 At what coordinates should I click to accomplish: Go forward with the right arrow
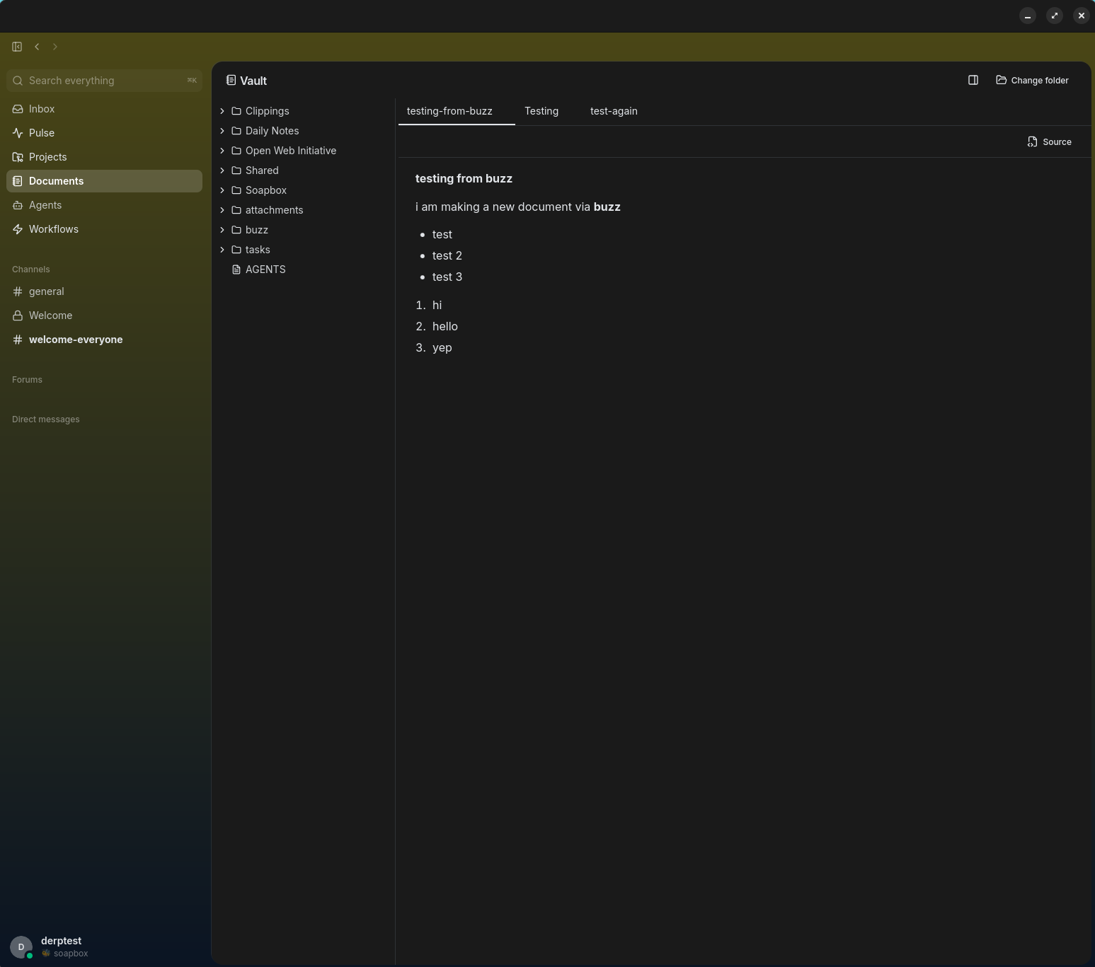coord(55,47)
